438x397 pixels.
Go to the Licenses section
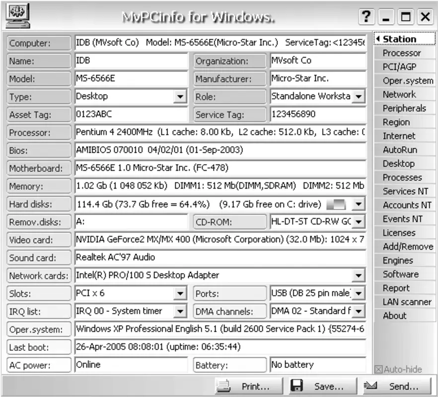click(x=405, y=233)
